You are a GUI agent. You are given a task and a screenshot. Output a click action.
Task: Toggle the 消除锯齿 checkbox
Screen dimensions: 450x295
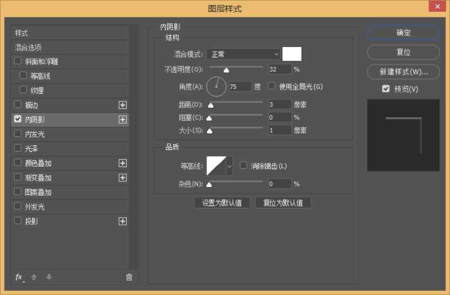pos(244,165)
